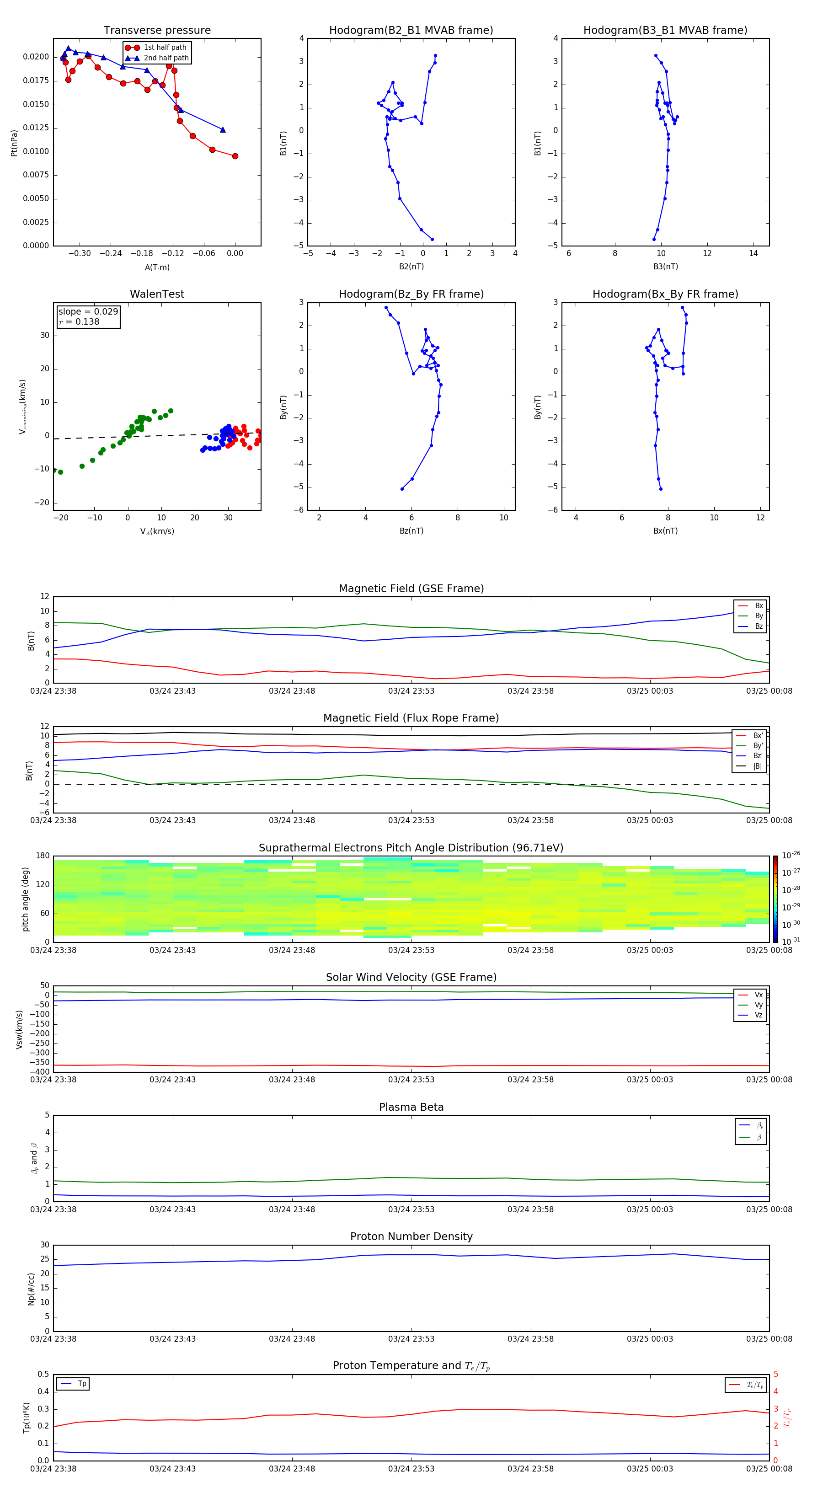Image resolution: width=823 pixels, height=1509 pixels.
Task: Select the Bx' legend entry in Flux Rope panel
Action: [749, 736]
